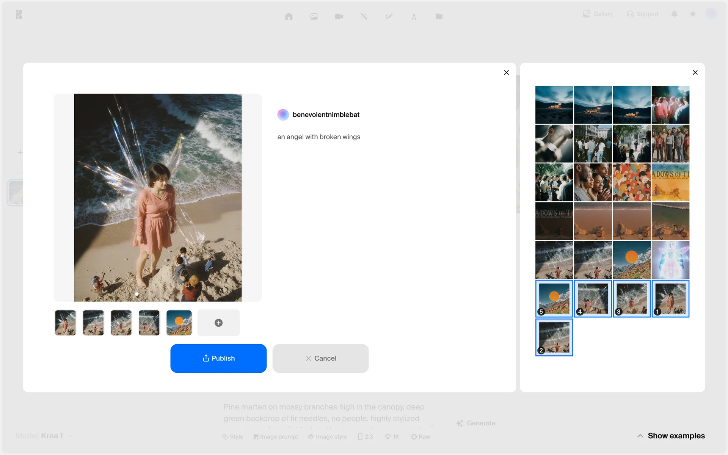Expand the Show examples chevron
This screenshot has height=455, width=728.
[640, 436]
